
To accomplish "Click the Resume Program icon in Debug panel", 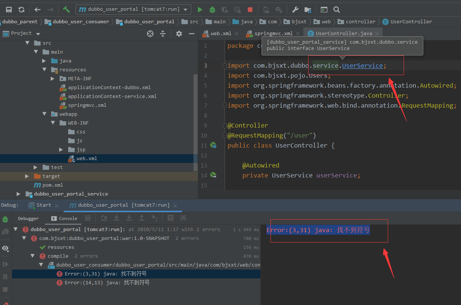I will 5,264.
